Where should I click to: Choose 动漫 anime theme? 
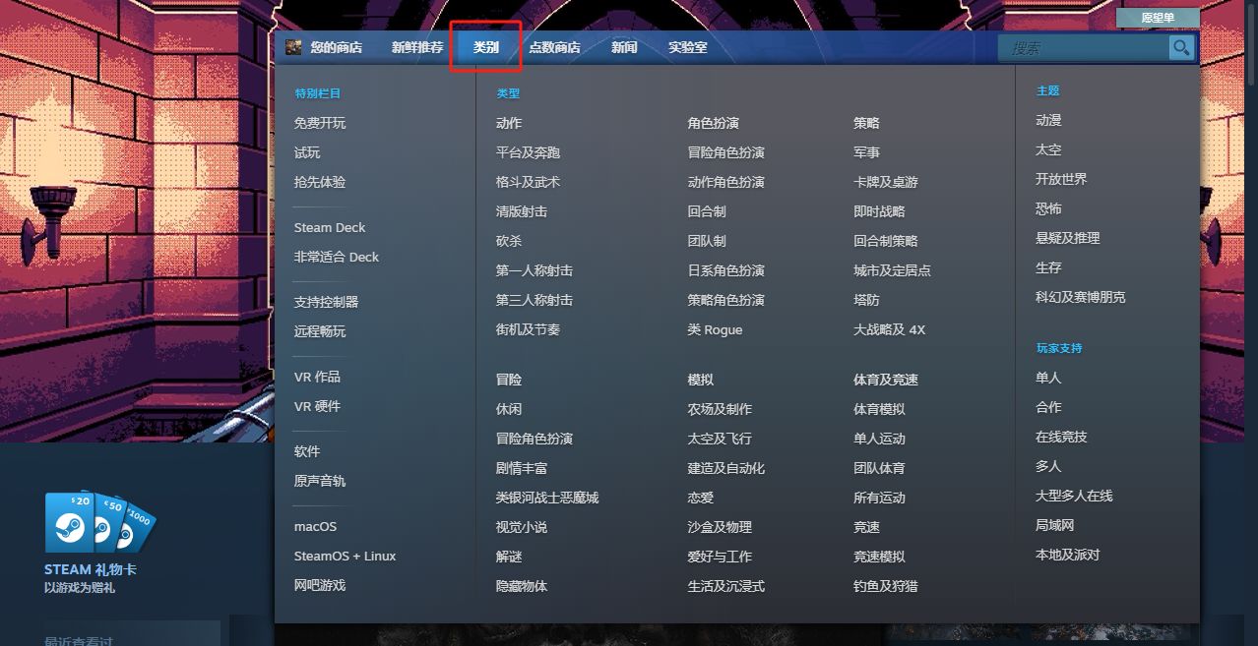tap(1048, 120)
